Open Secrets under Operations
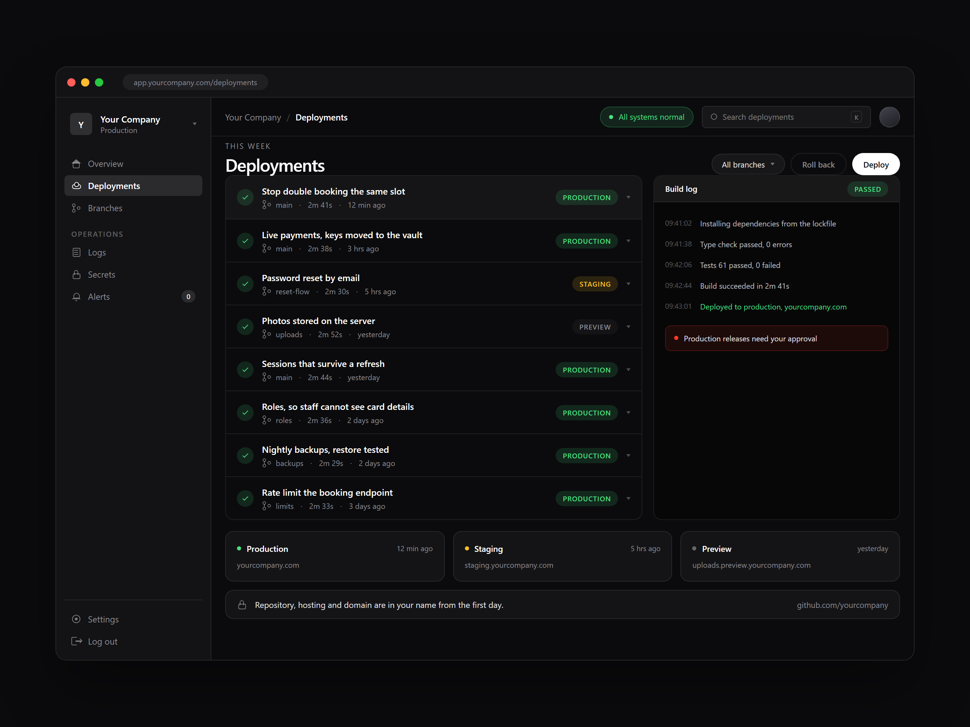970x727 pixels. (x=133, y=275)
